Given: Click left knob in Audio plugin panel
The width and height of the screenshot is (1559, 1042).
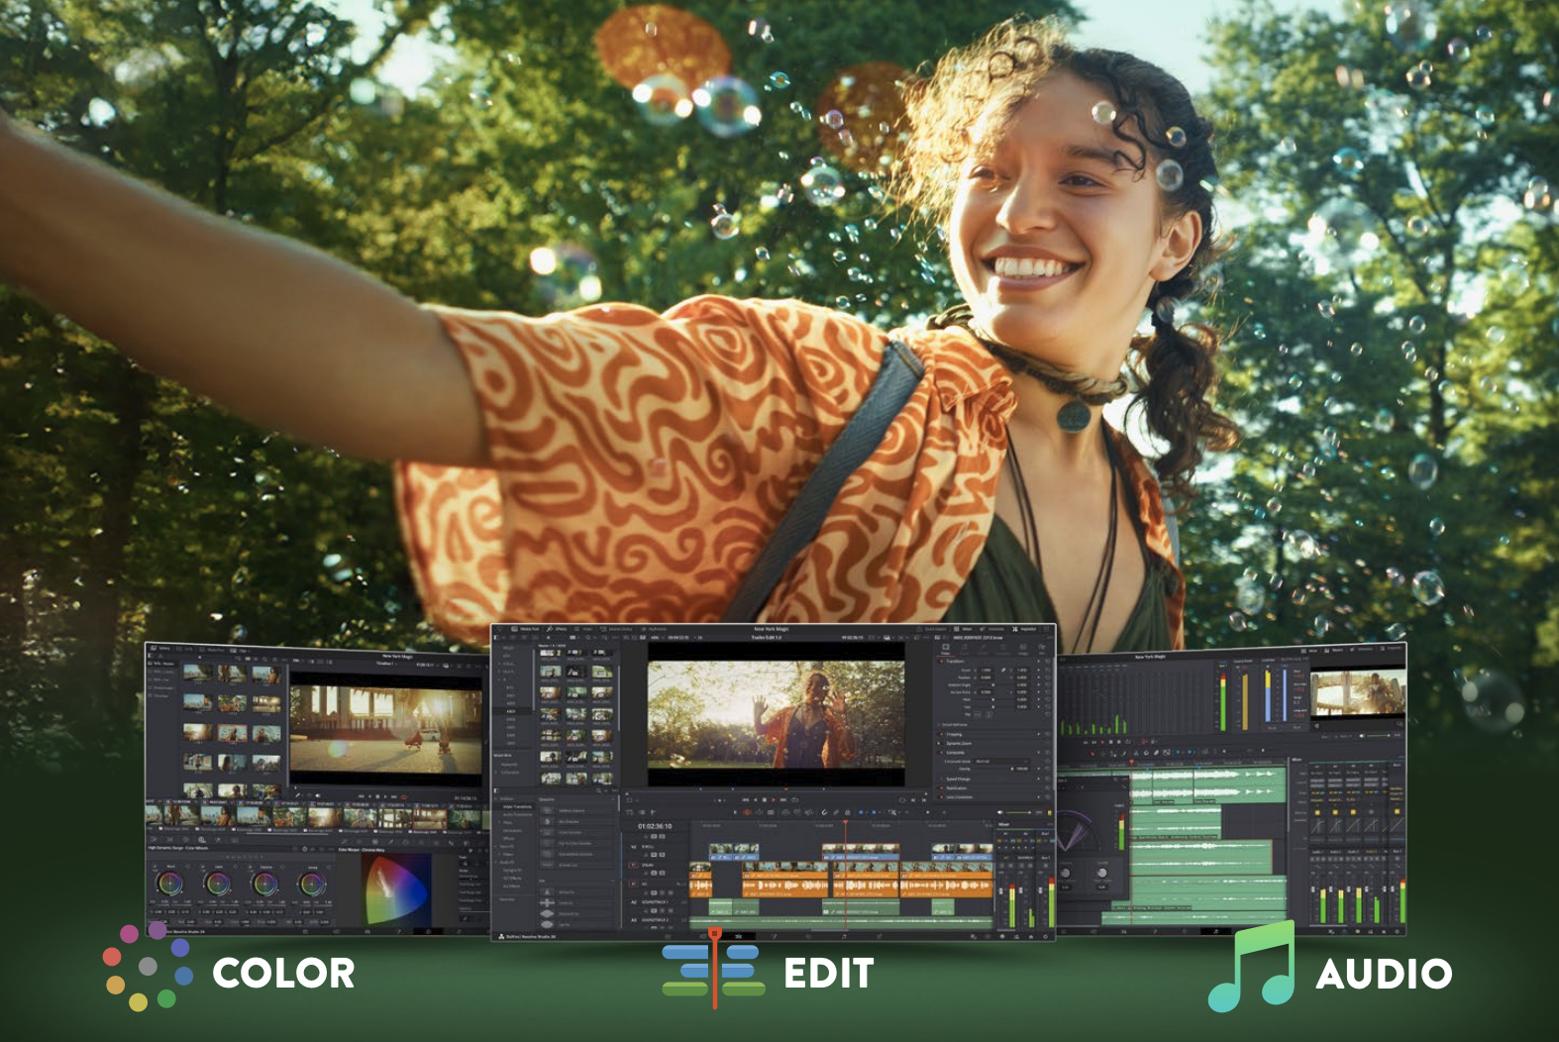Looking at the screenshot, I should click(x=1065, y=873).
